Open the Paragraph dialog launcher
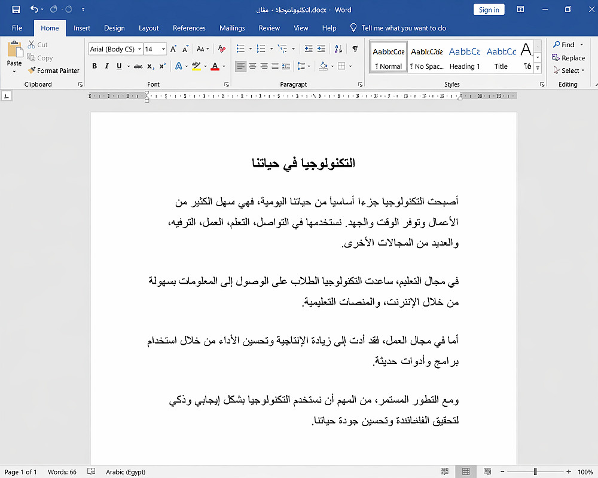Image resolution: width=598 pixels, height=478 pixels. click(360, 85)
